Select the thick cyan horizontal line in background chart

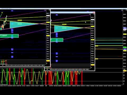(x=109, y=43)
